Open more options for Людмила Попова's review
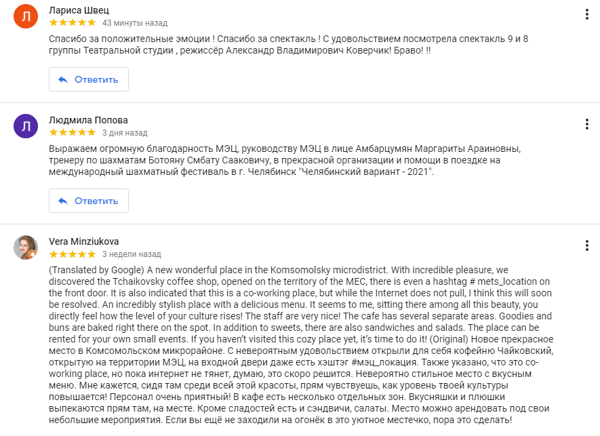 point(586,124)
